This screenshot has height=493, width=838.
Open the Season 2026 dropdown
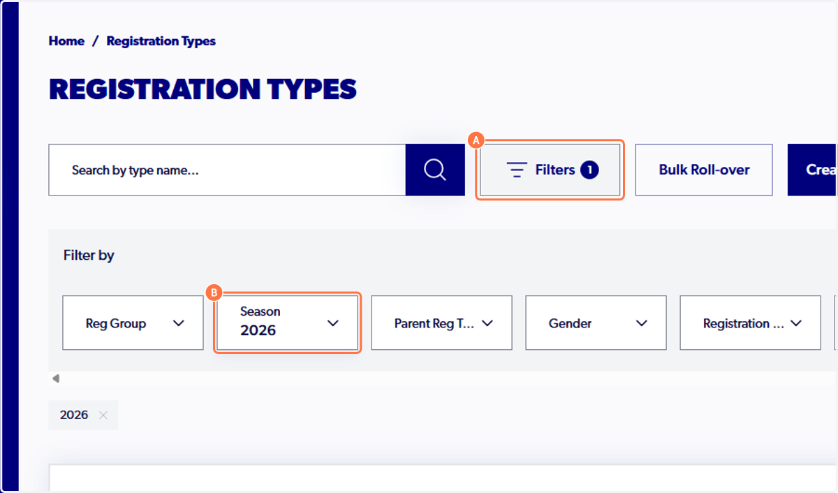click(287, 323)
